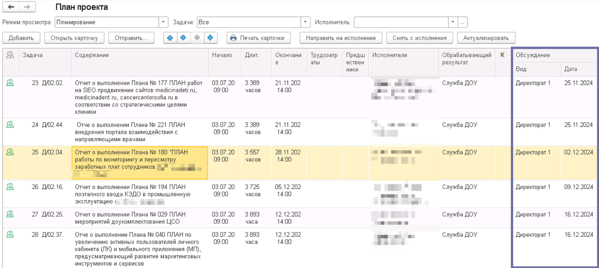This screenshot has height=268, width=599.
Task: Click the Исполнители column header
Action: pyautogui.click(x=404, y=62)
